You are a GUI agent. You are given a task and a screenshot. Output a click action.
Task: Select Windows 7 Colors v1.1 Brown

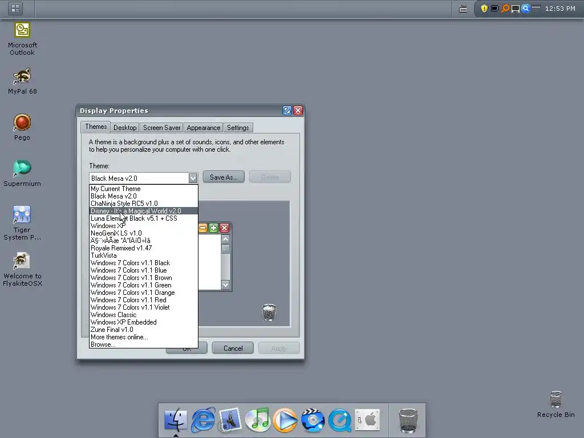point(143,278)
